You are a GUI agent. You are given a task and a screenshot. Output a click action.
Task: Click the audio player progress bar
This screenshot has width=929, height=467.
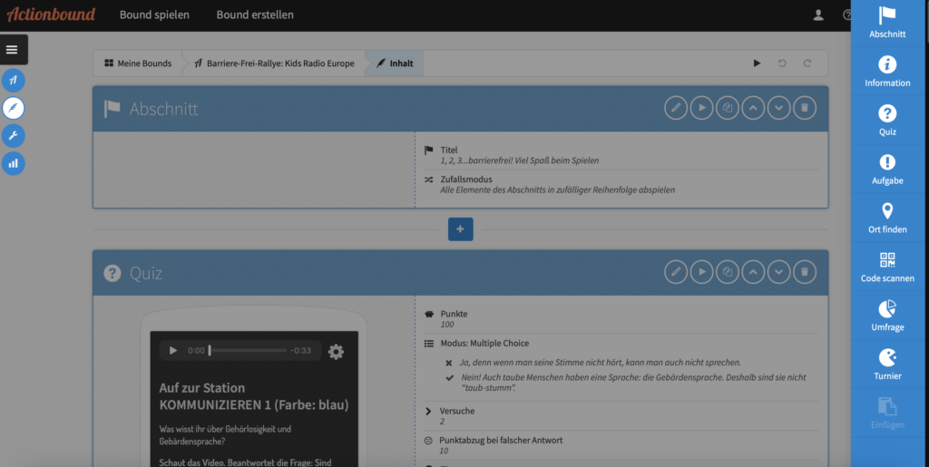(247, 351)
